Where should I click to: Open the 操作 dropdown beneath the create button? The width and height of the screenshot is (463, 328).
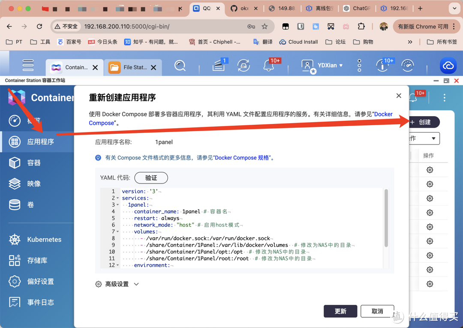coord(423,138)
